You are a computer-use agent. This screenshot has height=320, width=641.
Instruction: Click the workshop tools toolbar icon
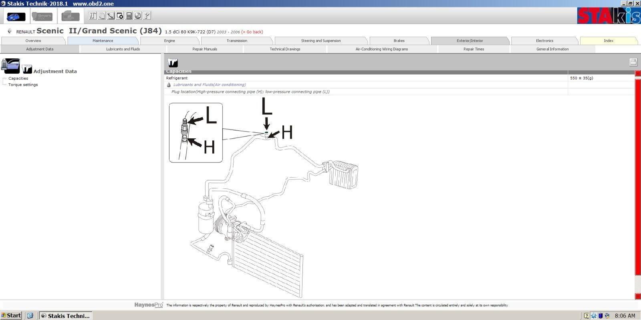pyautogui.click(x=93, y=16)
